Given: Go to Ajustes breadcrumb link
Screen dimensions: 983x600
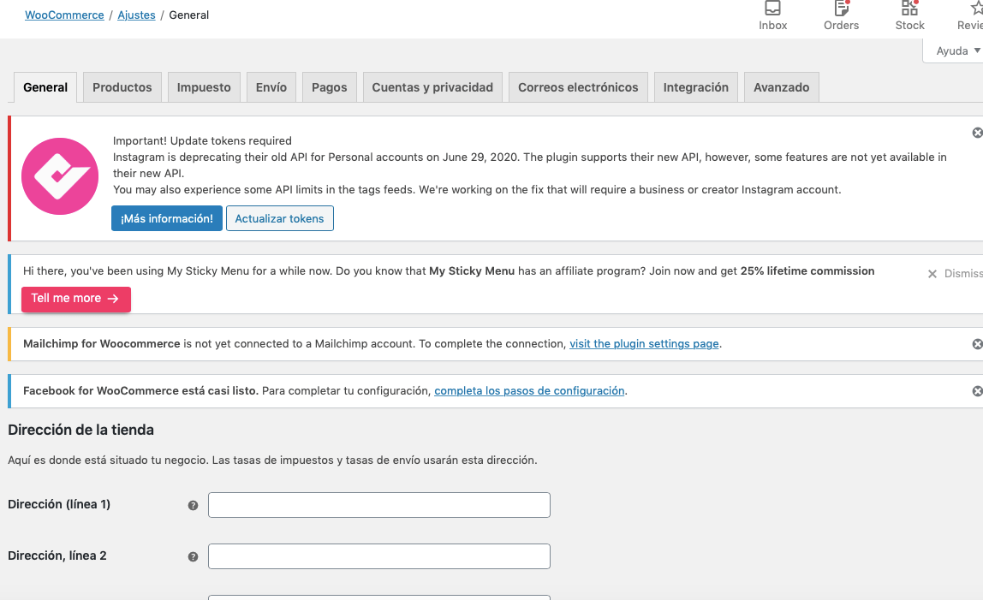Looking at the screenshot, I should (x=136, y=15).
